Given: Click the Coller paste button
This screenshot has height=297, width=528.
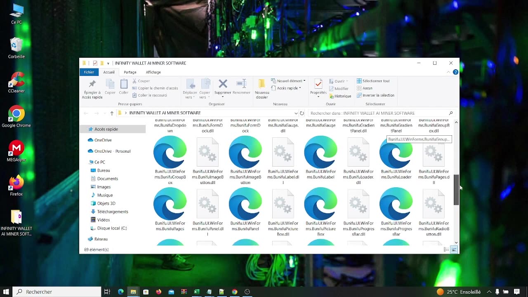Looking at the screenshot, I should click(124, 87).
